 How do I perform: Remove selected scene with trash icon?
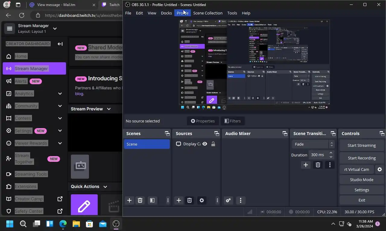tap(140, 200)
